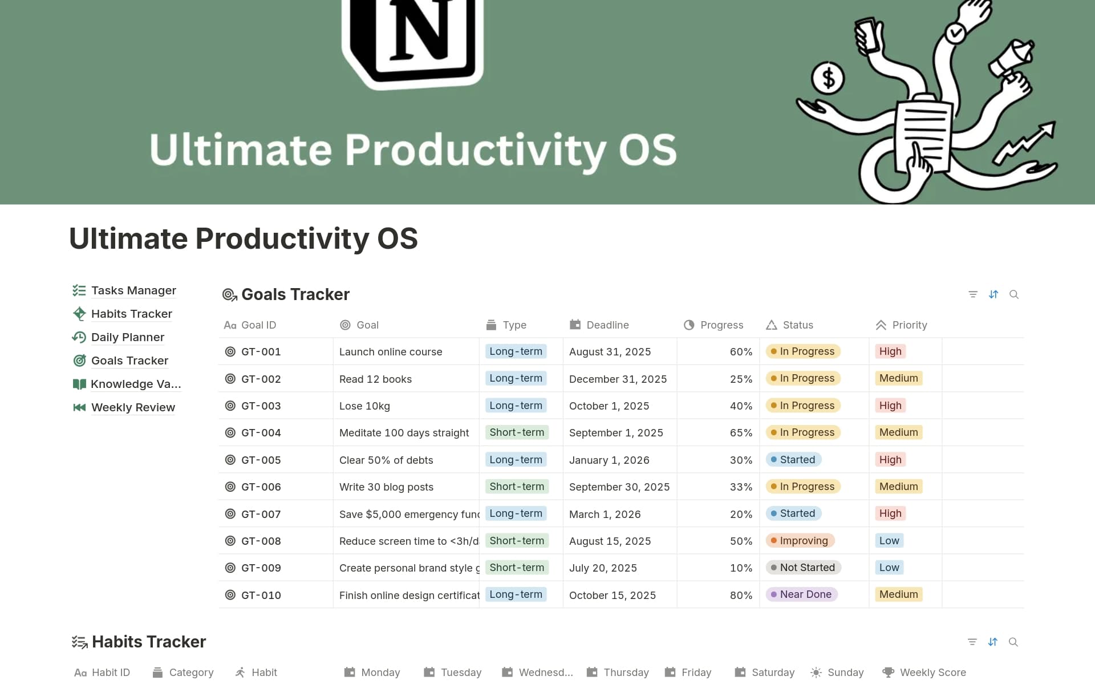
Task: Open the Priority select showing High on GT-001
Action: 890,351
